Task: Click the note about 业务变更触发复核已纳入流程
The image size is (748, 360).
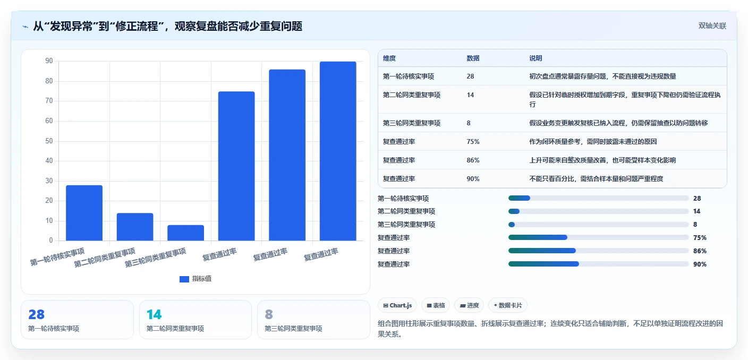Action: tap(618, 123)
